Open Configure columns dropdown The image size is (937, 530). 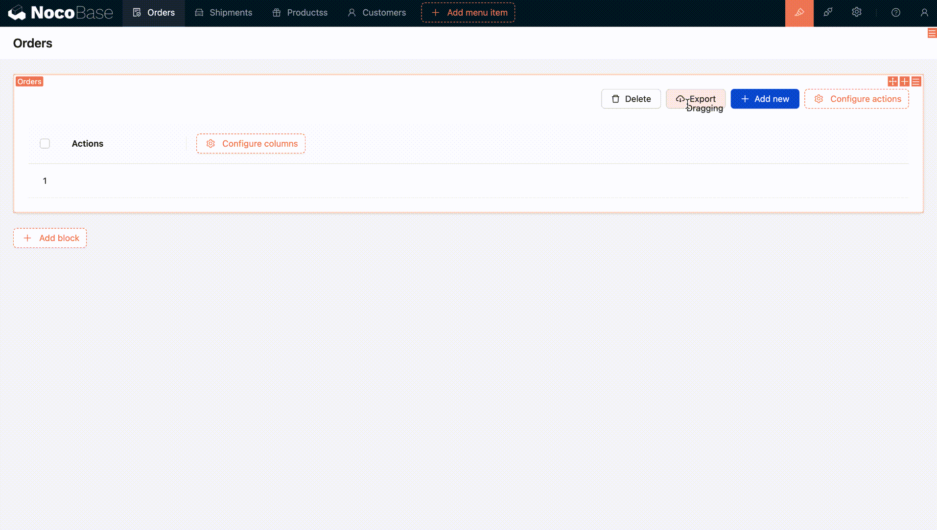pyautogui.click(x=251, y=143)
